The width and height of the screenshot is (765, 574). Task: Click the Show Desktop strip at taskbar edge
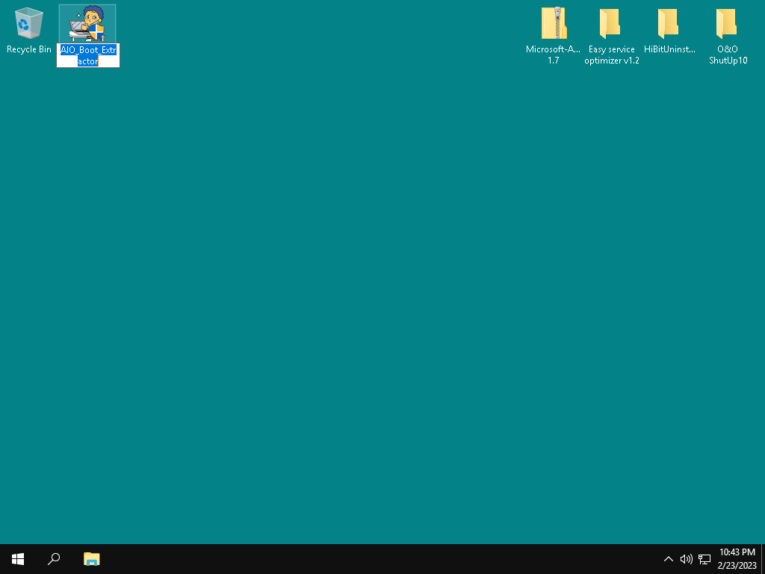[763, 559]
